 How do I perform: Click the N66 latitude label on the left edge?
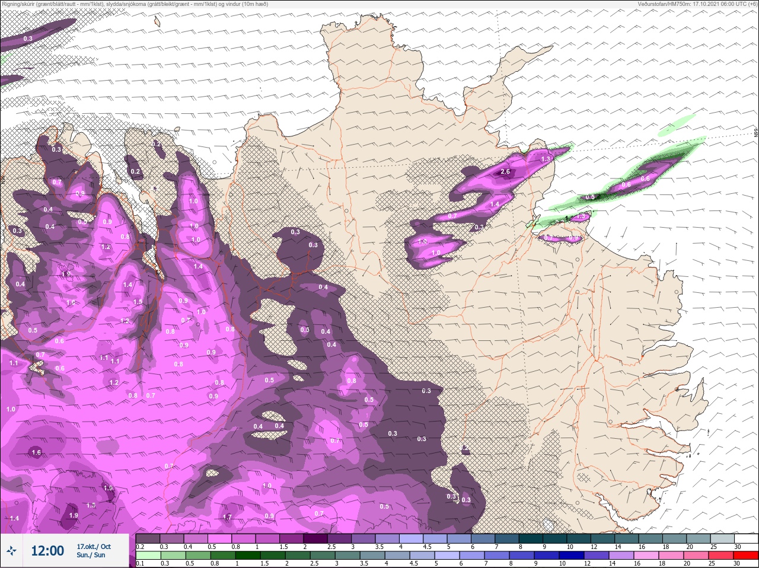(3, 179)
